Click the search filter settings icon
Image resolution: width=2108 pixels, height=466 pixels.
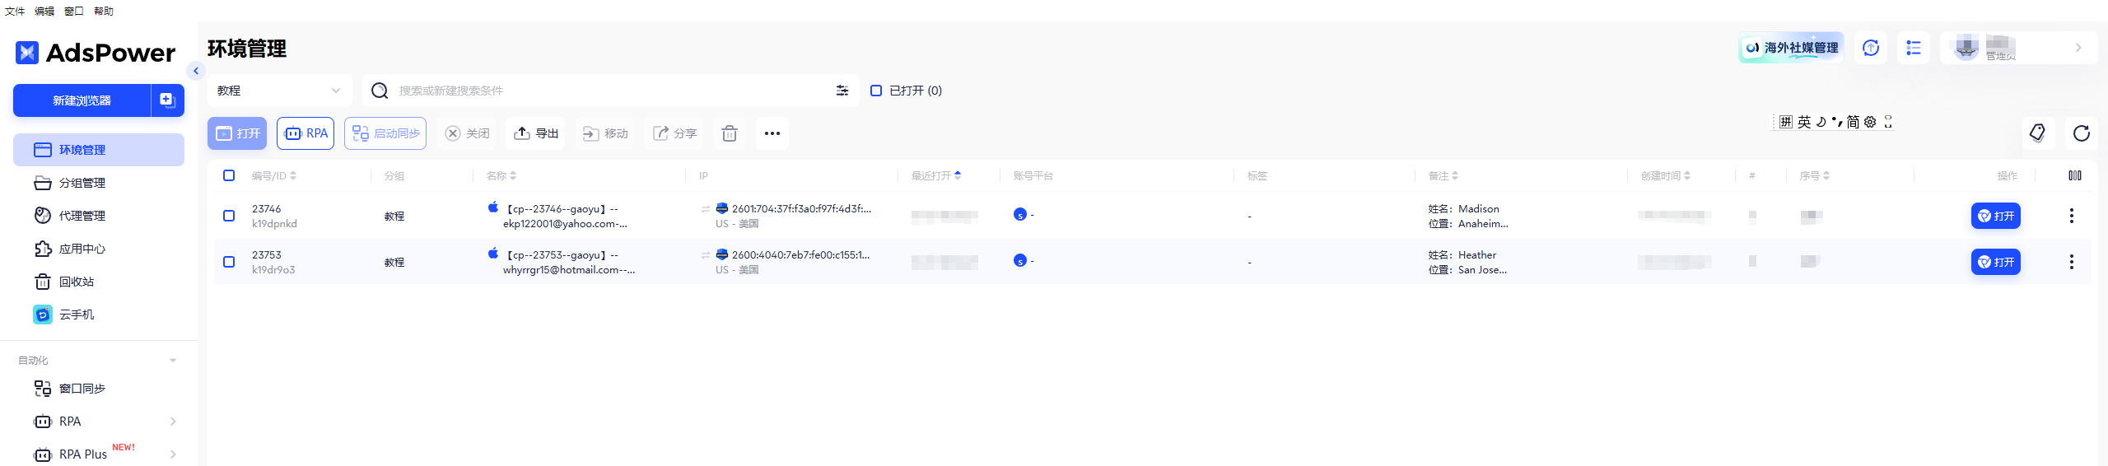(x=842, y=91)
